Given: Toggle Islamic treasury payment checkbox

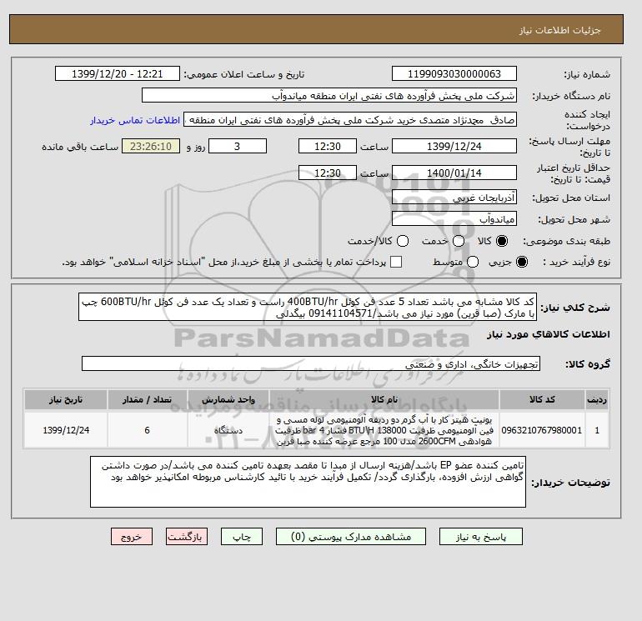Looking at the screenshot, I should tap(396, 262).
